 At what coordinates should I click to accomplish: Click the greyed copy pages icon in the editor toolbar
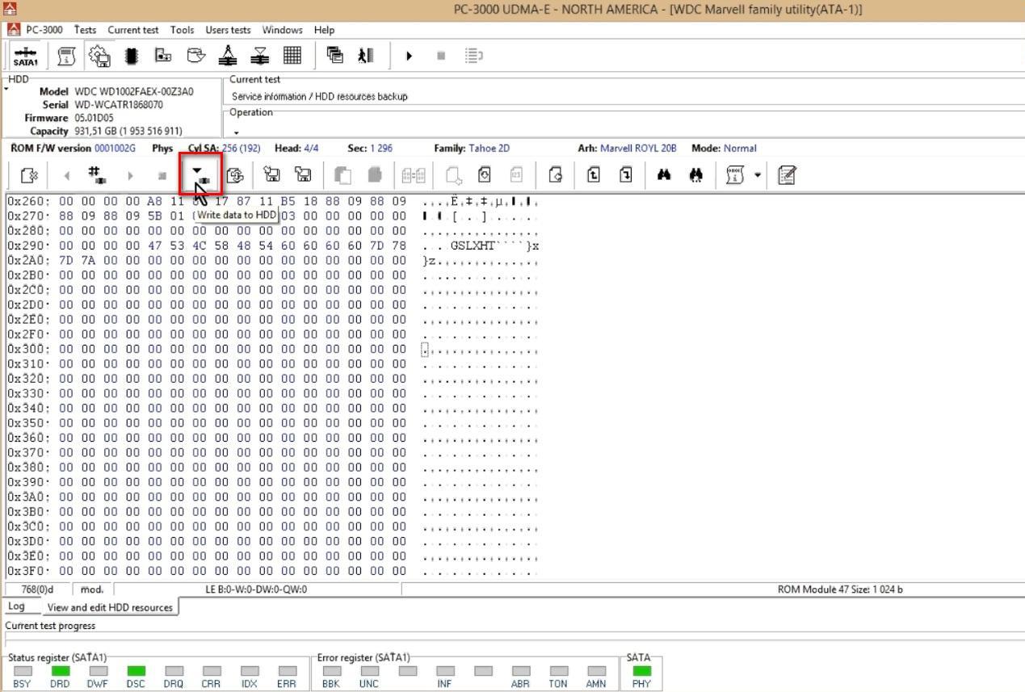[x=342, y=174]
